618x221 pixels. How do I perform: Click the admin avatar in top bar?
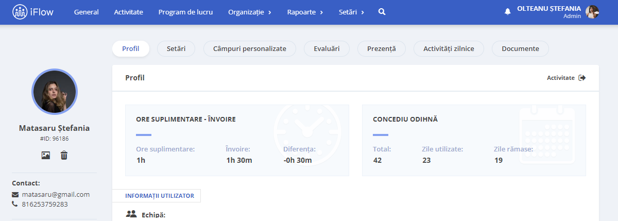pos(592,12)
